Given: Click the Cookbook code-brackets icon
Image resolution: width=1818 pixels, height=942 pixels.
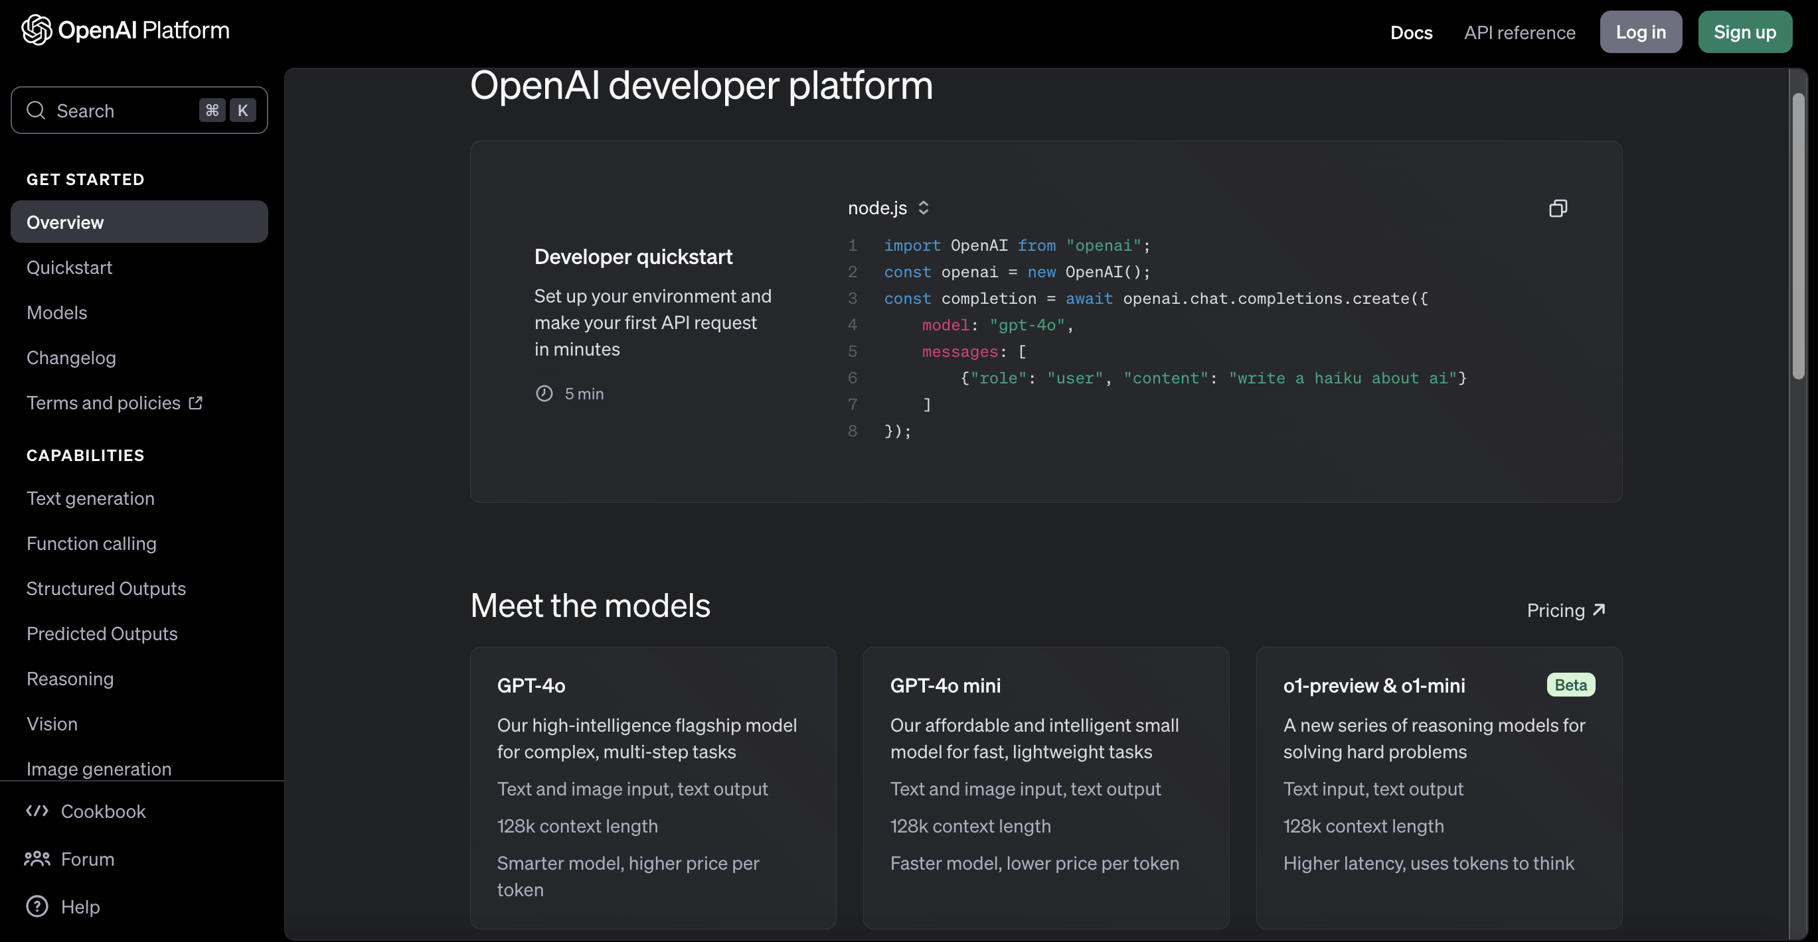Looking at the screenshot, I should 37,811.
